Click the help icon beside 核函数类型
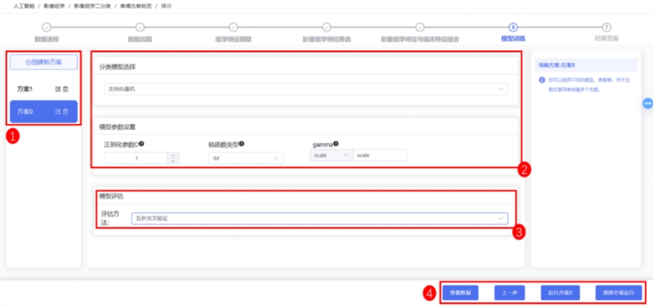 coord(242,144)
